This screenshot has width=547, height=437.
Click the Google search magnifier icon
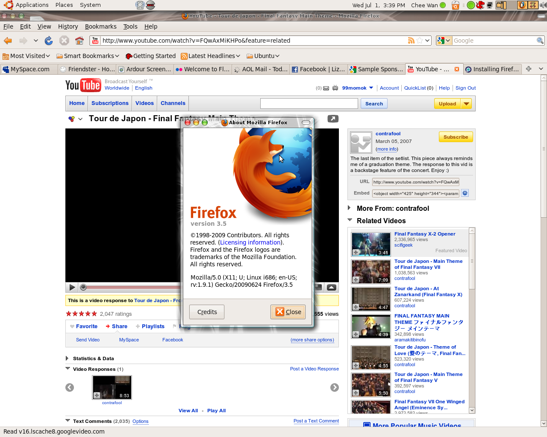pyautogui.click(x=540, y=41)
